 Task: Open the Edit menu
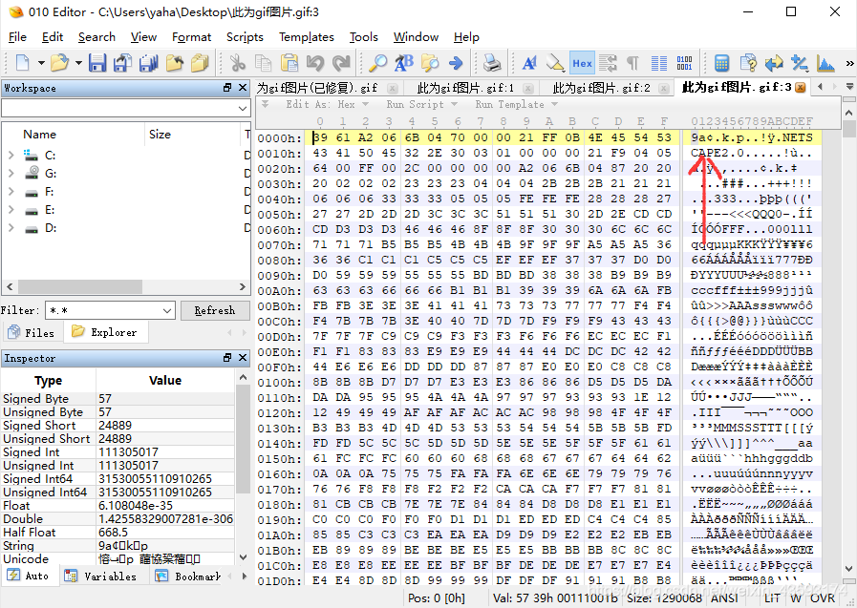(53, 37)
